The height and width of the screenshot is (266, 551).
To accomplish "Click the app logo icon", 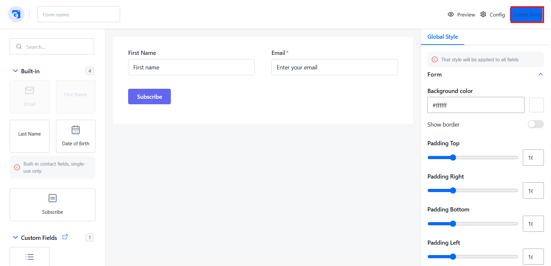I will point(16,14).
